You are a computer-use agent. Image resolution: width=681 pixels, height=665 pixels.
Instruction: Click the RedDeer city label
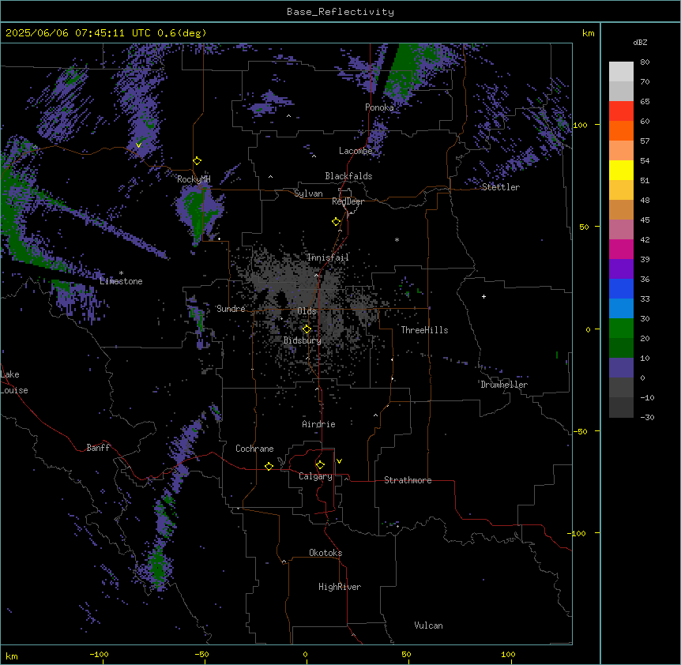point(348,201)
